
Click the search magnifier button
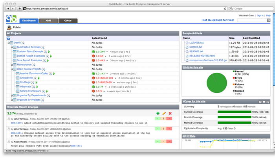269,20
